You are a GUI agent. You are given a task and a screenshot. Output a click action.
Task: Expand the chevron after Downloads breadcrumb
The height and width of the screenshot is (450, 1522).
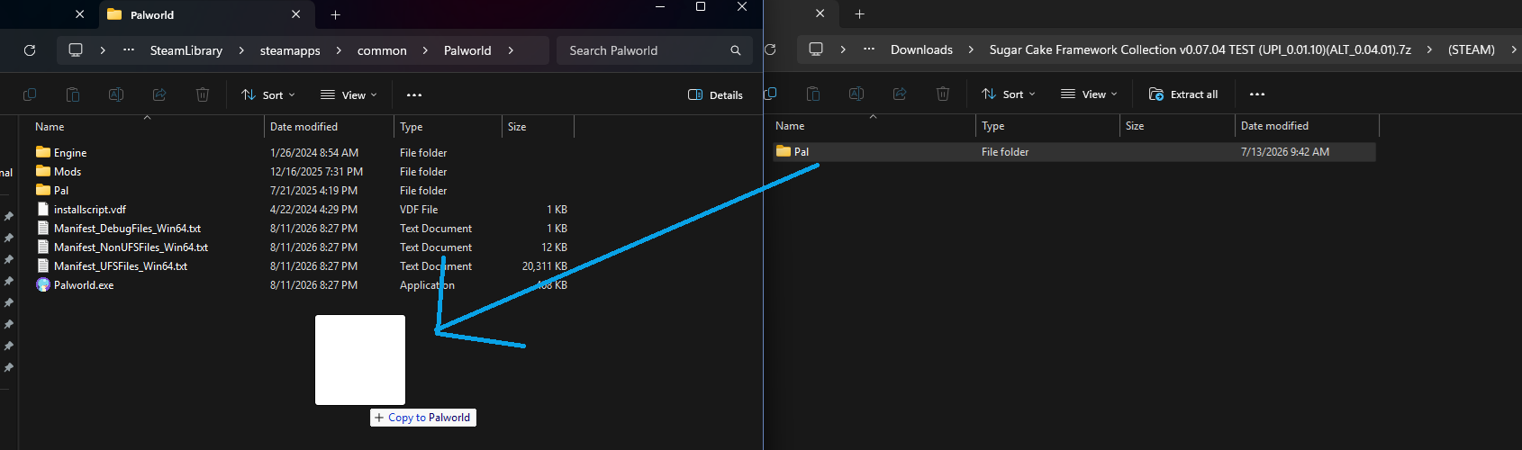point(971,49)
